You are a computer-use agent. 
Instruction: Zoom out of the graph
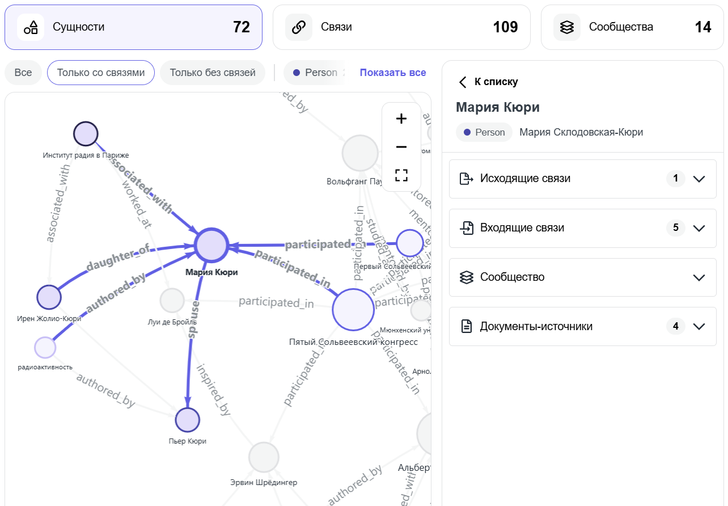[x=401, y=147]
